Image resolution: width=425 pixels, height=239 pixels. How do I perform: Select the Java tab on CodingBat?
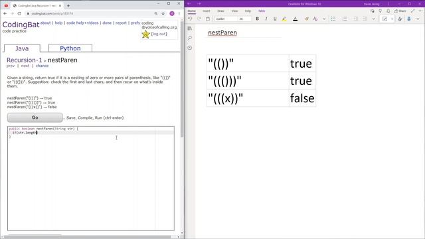[22, 48]
